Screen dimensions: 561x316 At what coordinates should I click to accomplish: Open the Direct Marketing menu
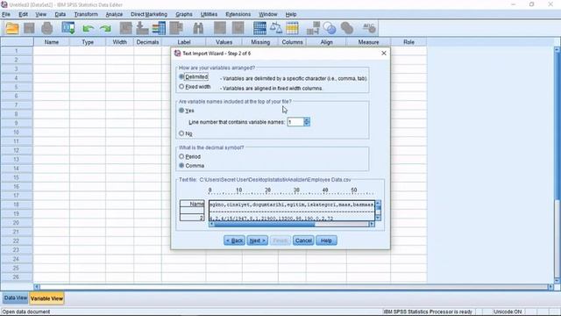149,14
